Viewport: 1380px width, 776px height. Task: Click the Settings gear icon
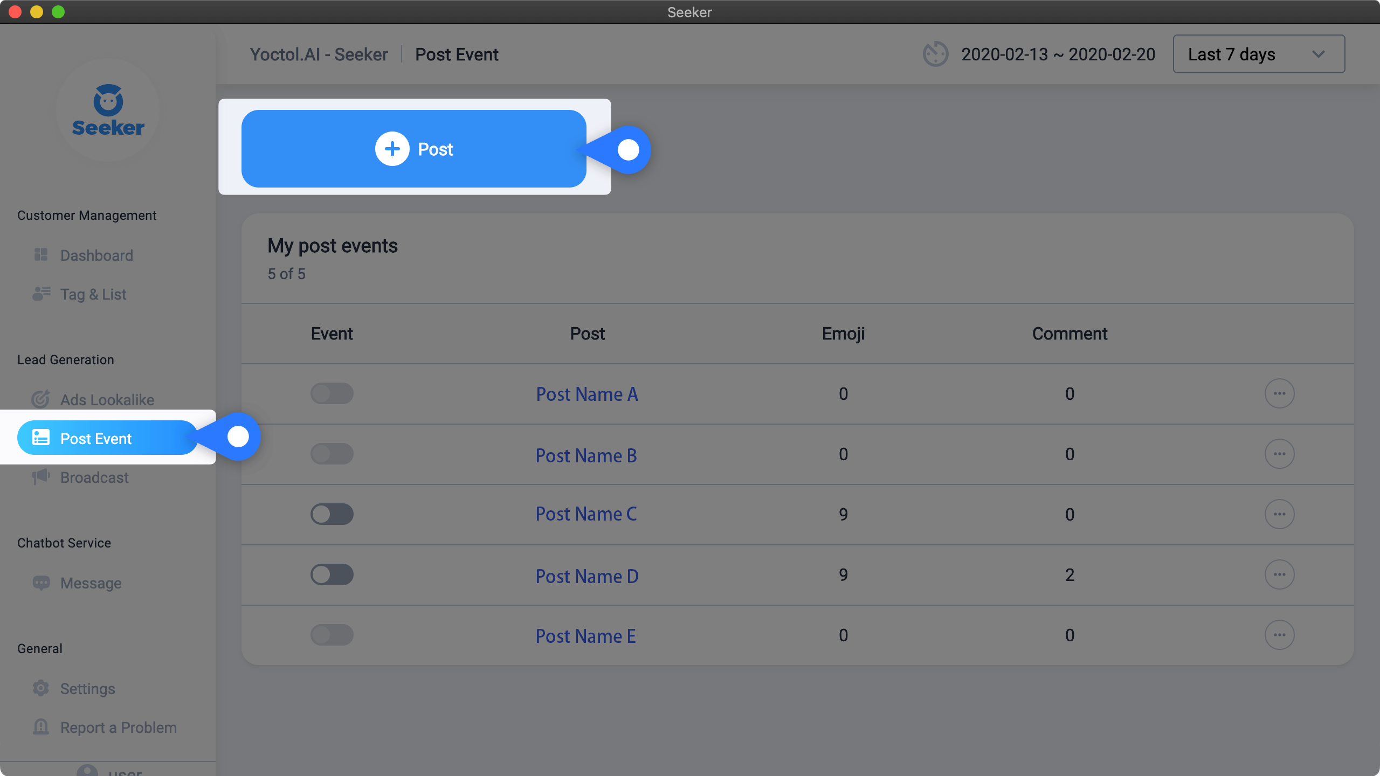click(x=41, y=688)
